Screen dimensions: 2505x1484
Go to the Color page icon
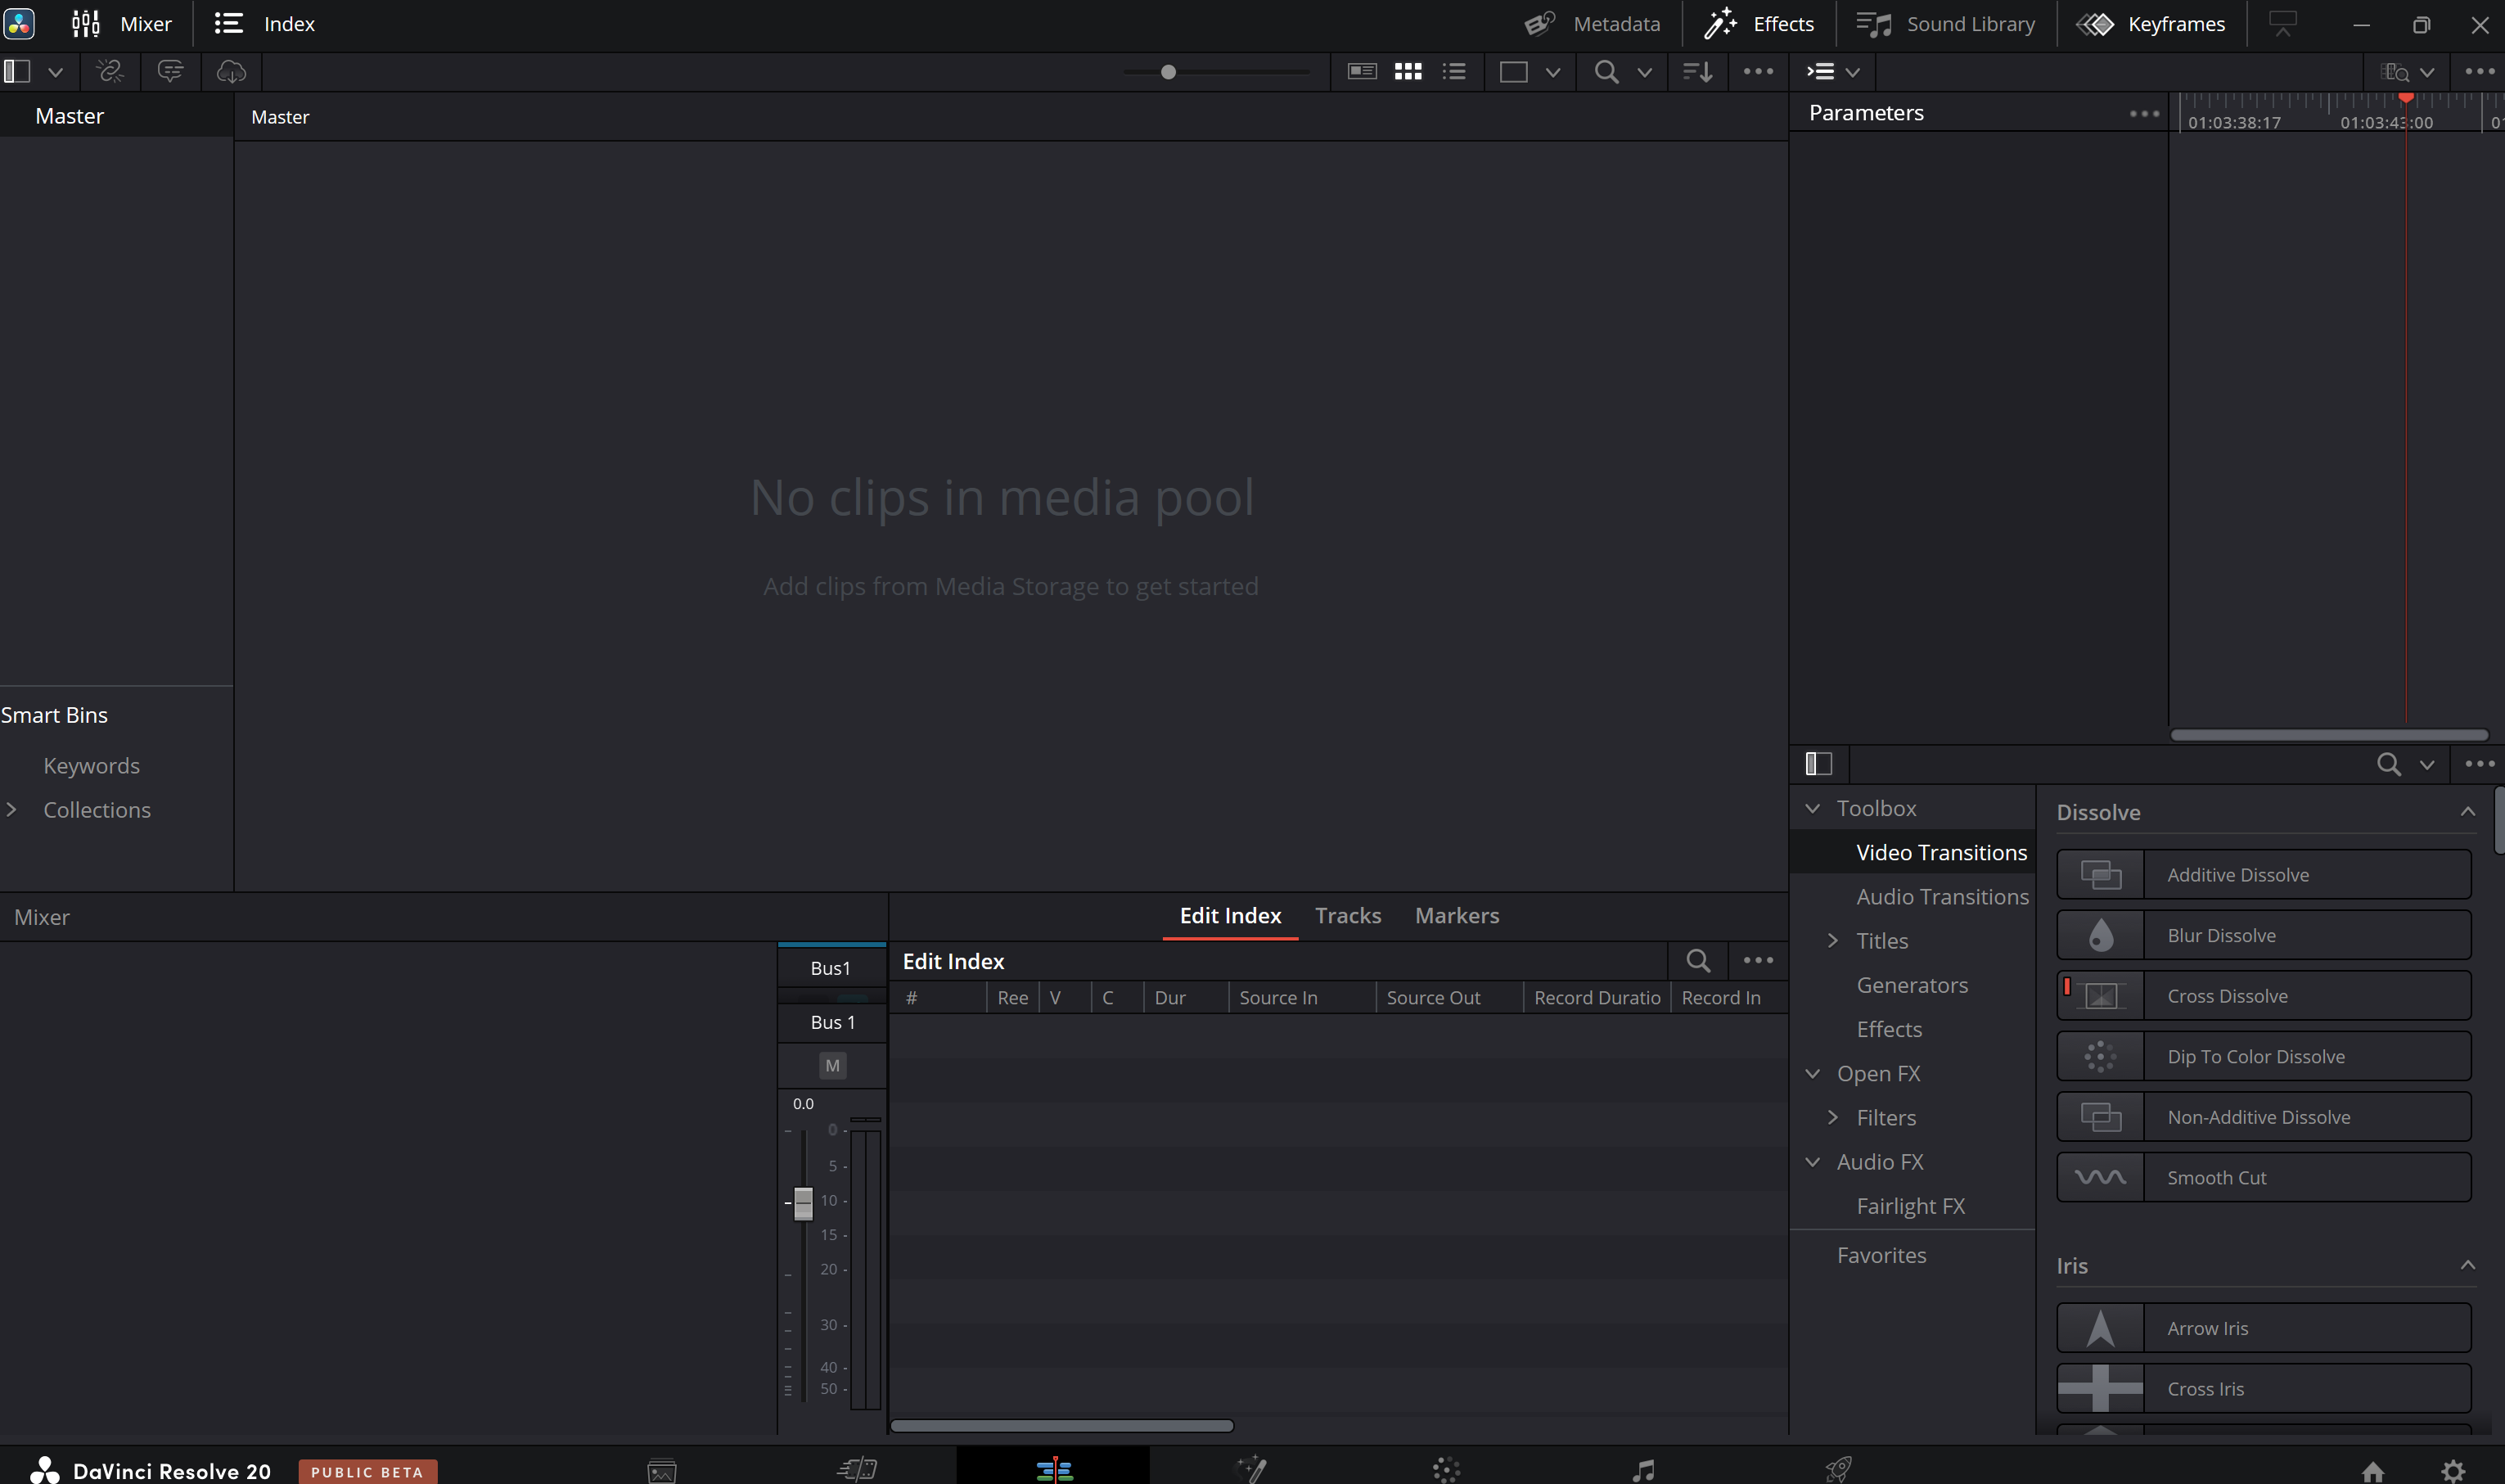[1446, 1470]
